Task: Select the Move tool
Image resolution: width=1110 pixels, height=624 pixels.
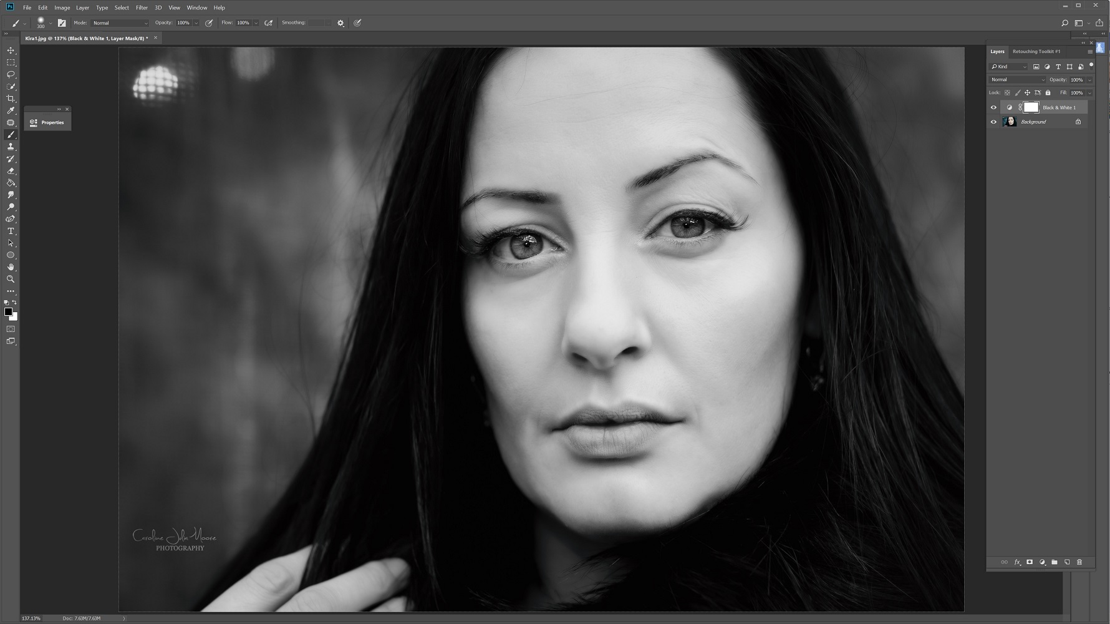Action: tap(11, 51)
